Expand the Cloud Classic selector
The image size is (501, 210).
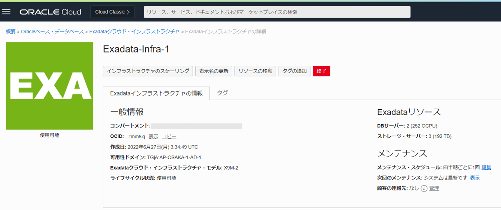pyautogui.click(x=112, y=12)
